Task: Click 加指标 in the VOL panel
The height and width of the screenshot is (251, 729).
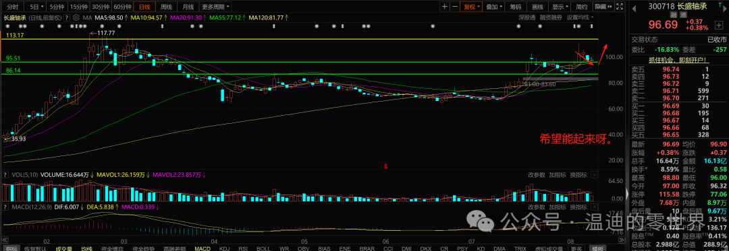Action: click(557, 175)
